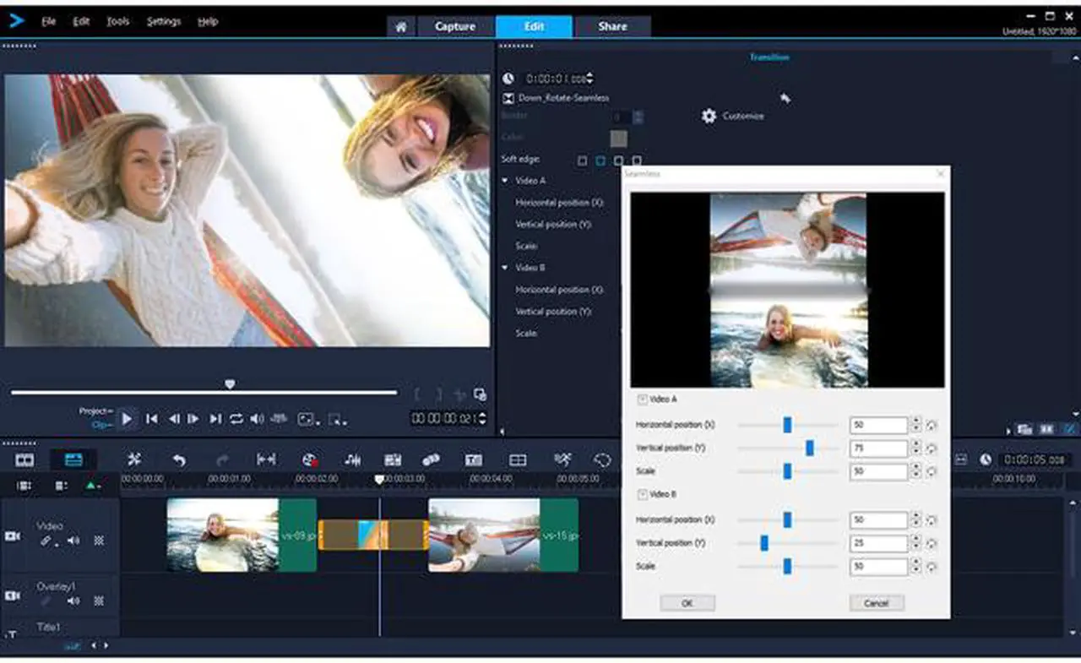Switch preview to Clip mode
This screenshot has height=663, width=1081.
point(102,425)
